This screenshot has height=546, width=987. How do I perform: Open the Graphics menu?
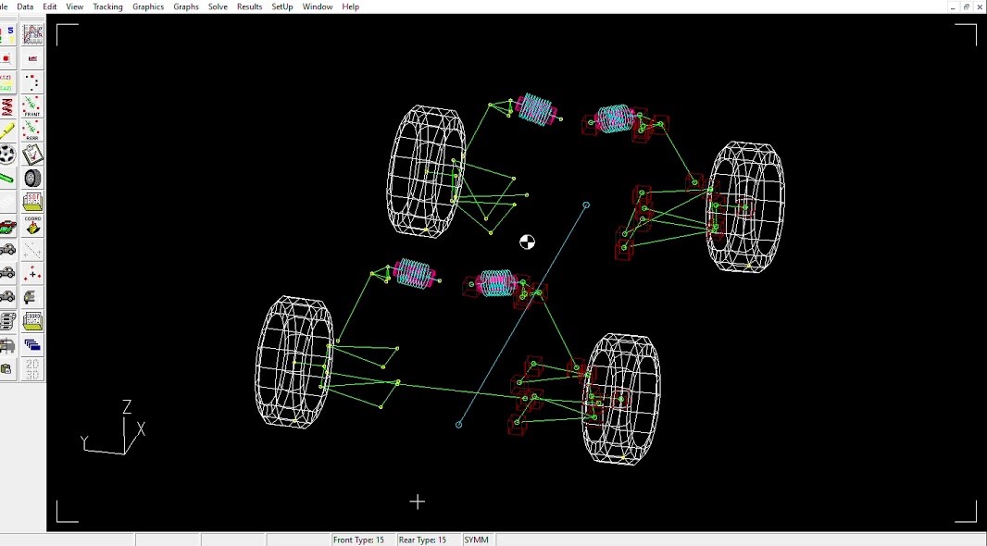point(148,6)
